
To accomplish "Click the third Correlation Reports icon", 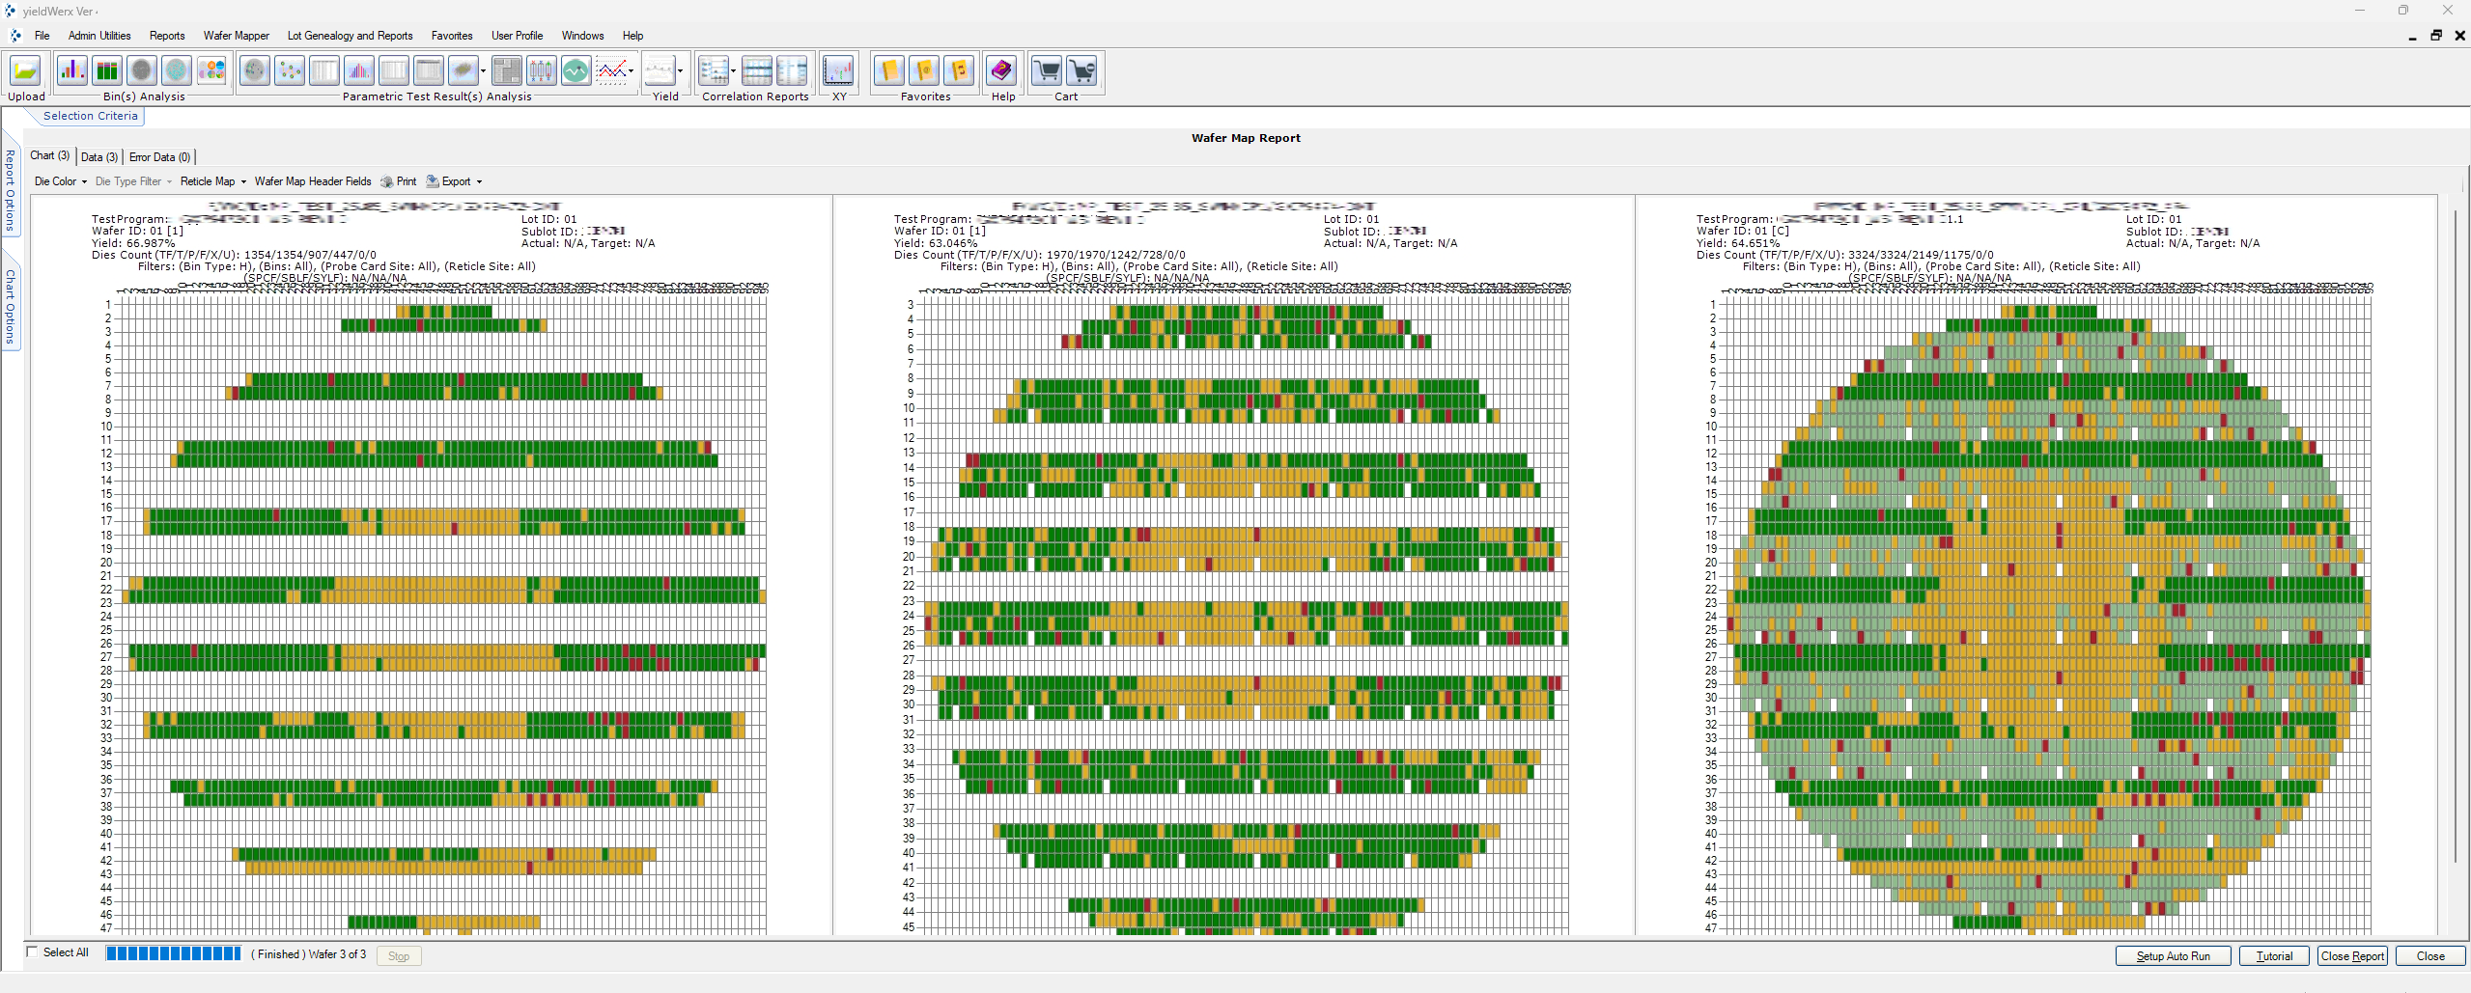I will pos(792,70).
